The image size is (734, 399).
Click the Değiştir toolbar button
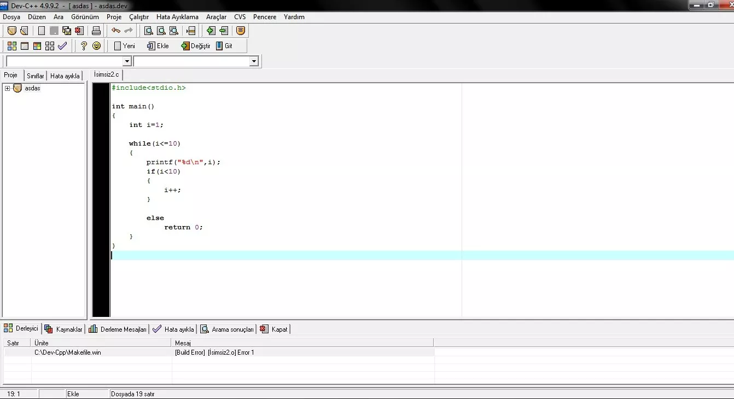tap(195, 46)
